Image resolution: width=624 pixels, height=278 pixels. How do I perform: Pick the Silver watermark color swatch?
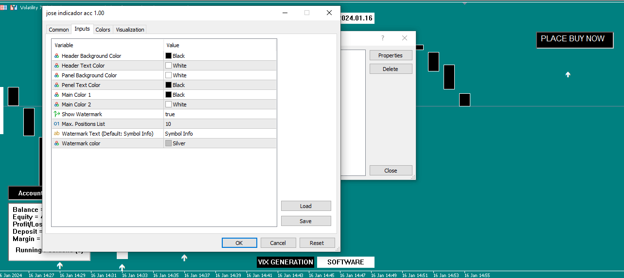pos(168,143)
